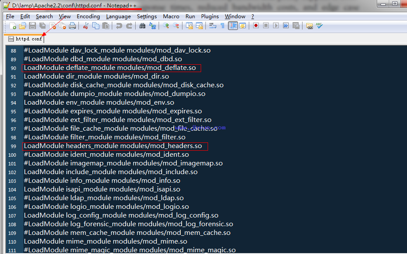Image resolution: width=407 pixels, height=254 pixels.
Task: Select the httpd.conf document tab
Action: point(25,39)
